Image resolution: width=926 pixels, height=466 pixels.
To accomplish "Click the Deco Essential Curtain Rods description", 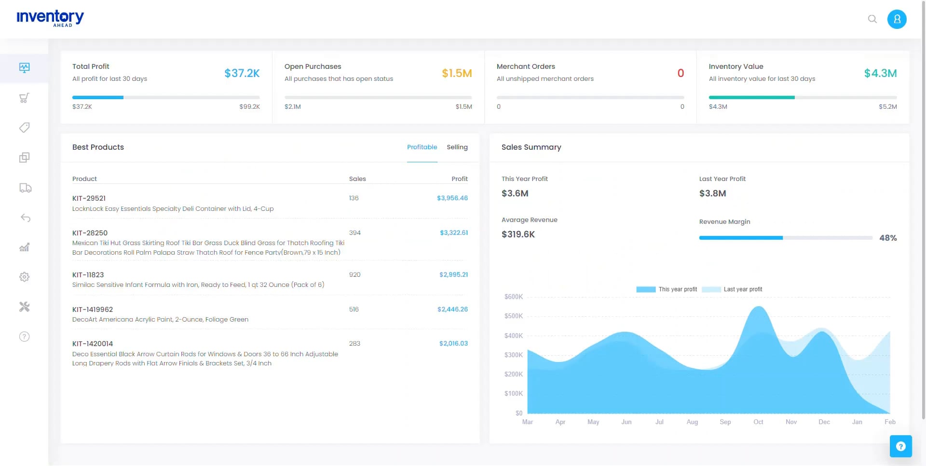I will [x=205, y=359].
